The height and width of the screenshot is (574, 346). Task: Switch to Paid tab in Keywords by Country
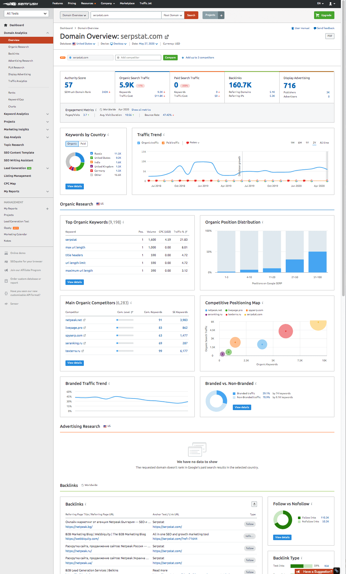[x=83, y=144]
